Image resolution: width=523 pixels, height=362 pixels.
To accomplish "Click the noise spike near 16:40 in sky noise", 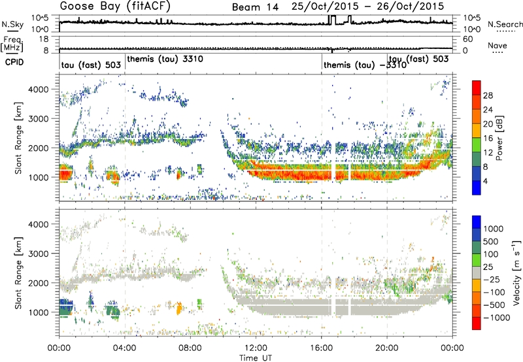I will (x=332, y=20).
